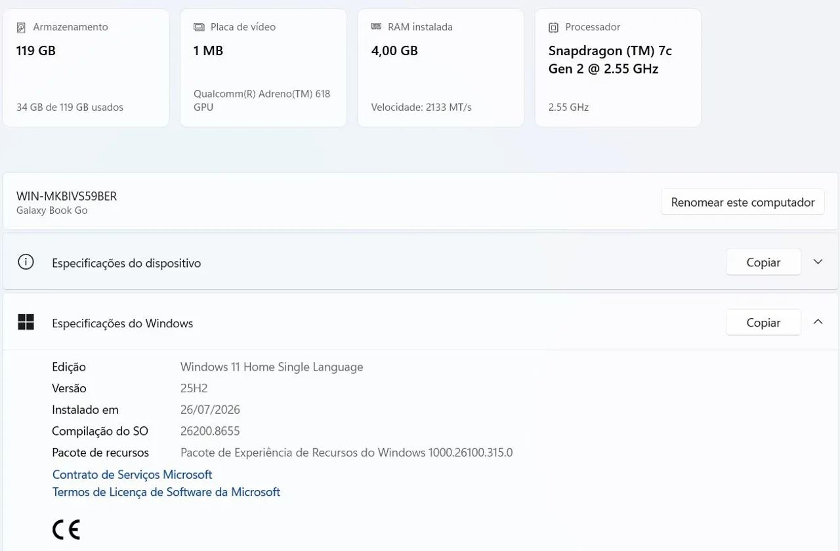Image resolution: width=840 pixels, height=551 pixels.
Task: Click the Compilação do SO label
Action: [x=100, y=431]
